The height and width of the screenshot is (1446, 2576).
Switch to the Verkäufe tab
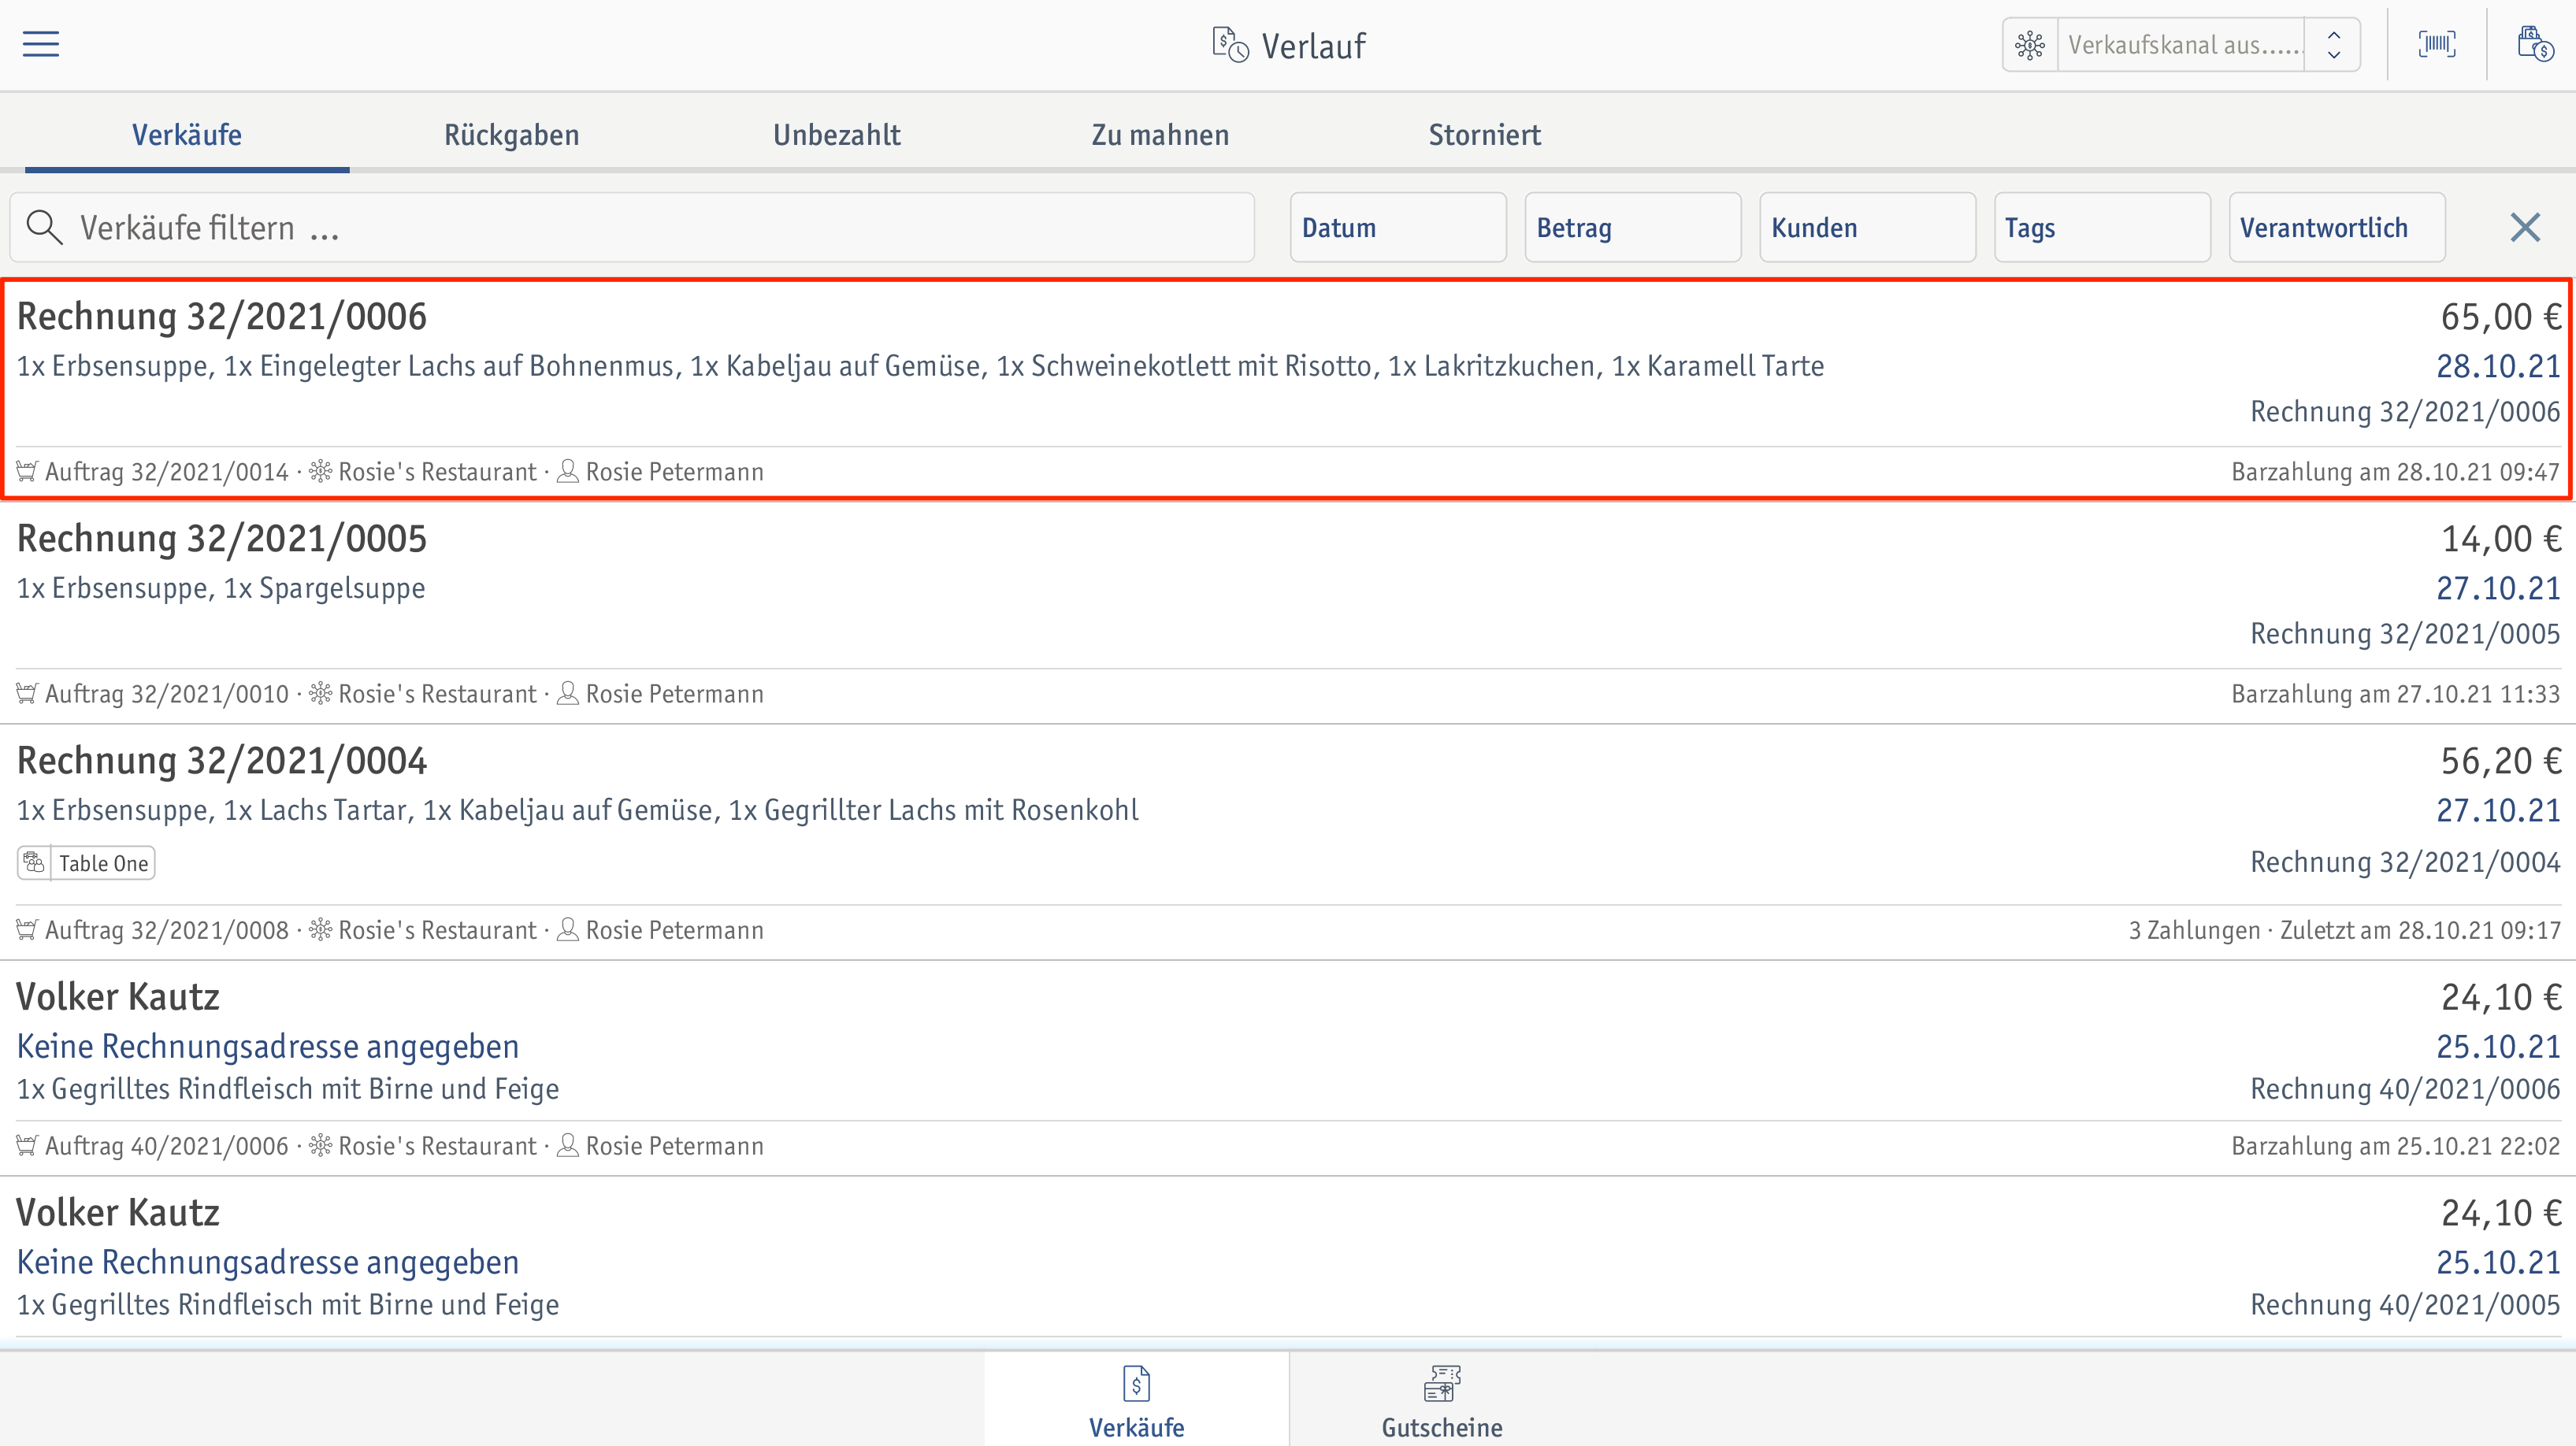pos(187,135)
